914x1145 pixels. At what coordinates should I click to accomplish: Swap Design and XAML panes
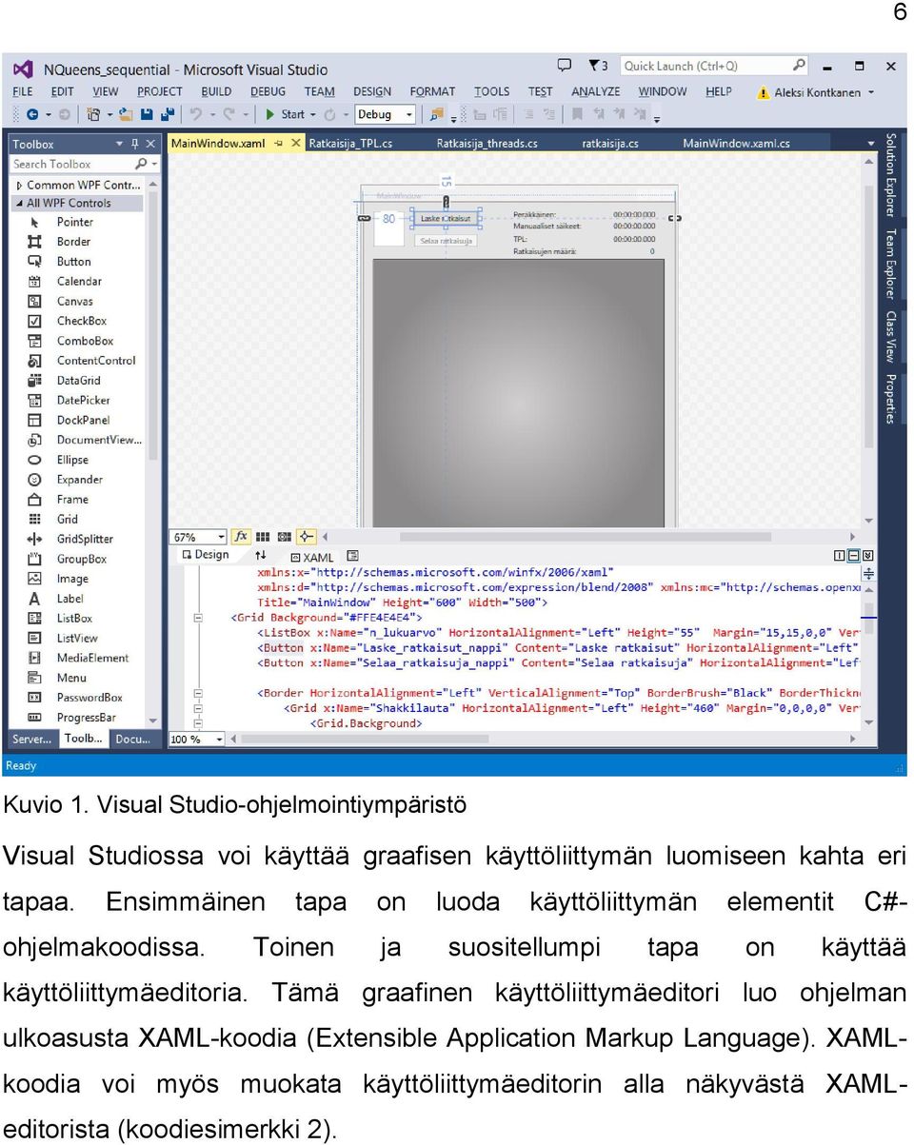coord(261,555)
